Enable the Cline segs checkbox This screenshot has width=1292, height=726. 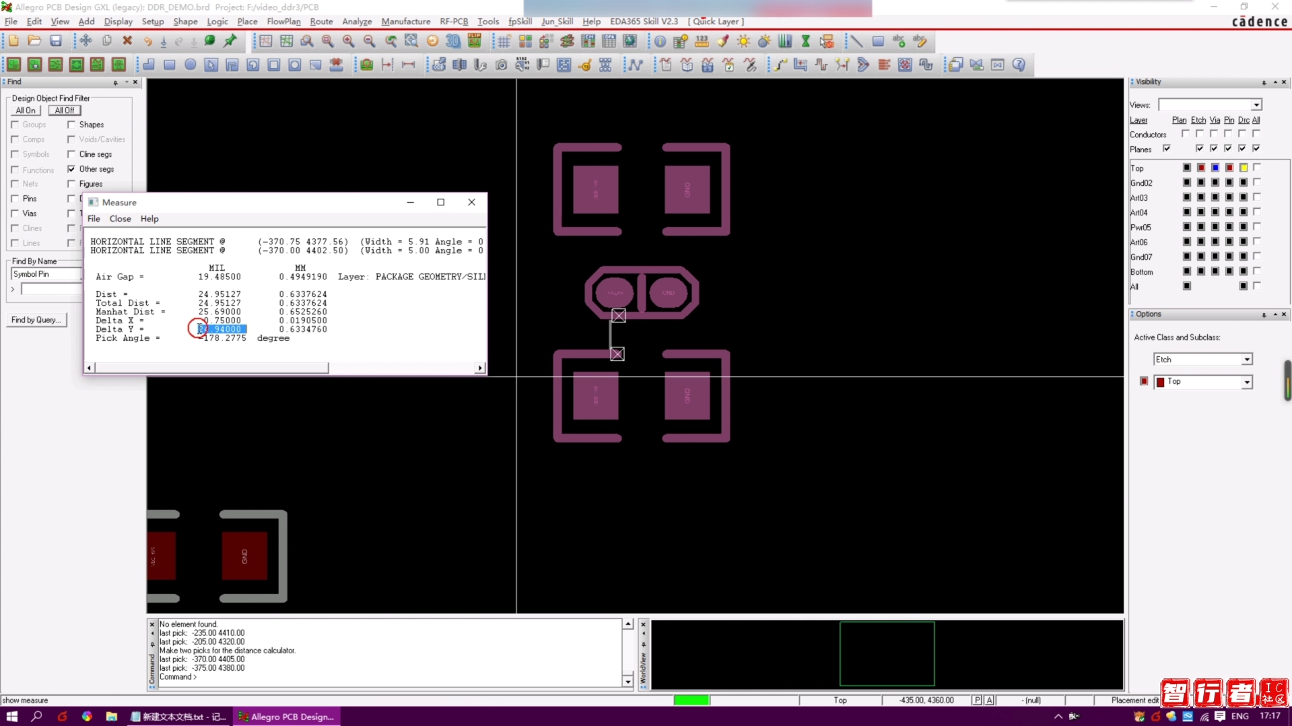(x=71, y=154)
